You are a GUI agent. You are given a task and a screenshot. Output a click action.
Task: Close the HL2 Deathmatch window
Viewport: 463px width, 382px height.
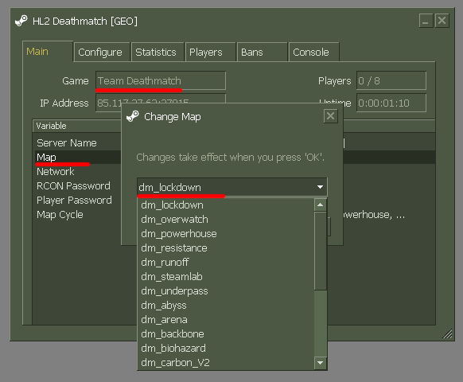pos(442,21)
